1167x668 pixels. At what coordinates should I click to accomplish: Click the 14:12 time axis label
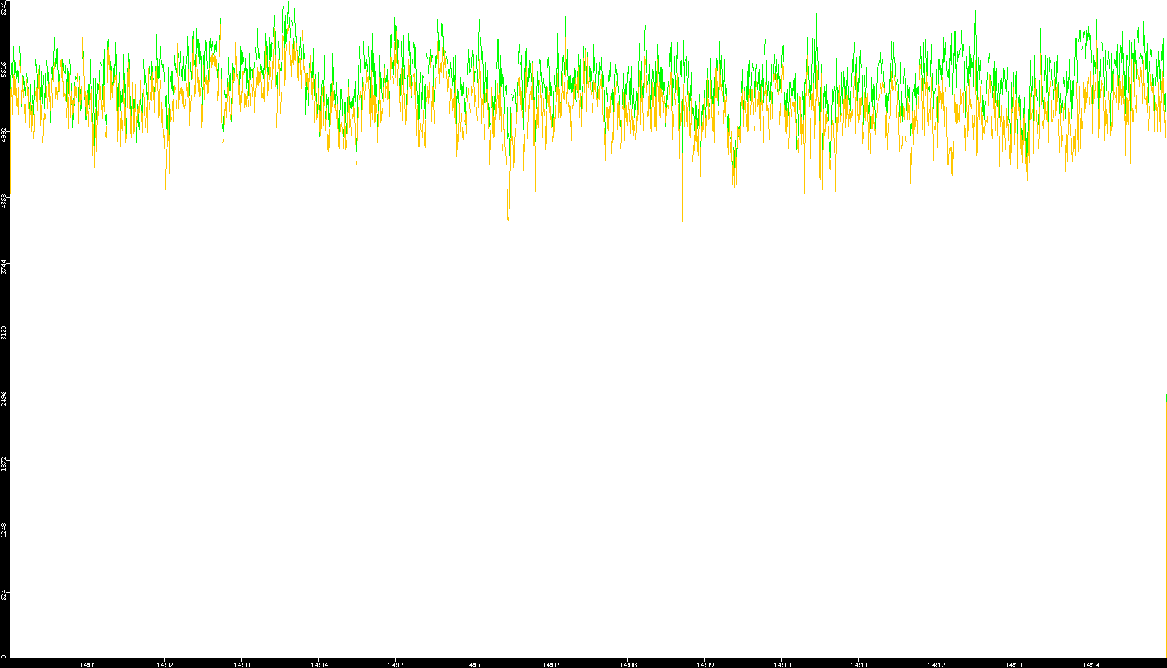[x=936, y=664]
